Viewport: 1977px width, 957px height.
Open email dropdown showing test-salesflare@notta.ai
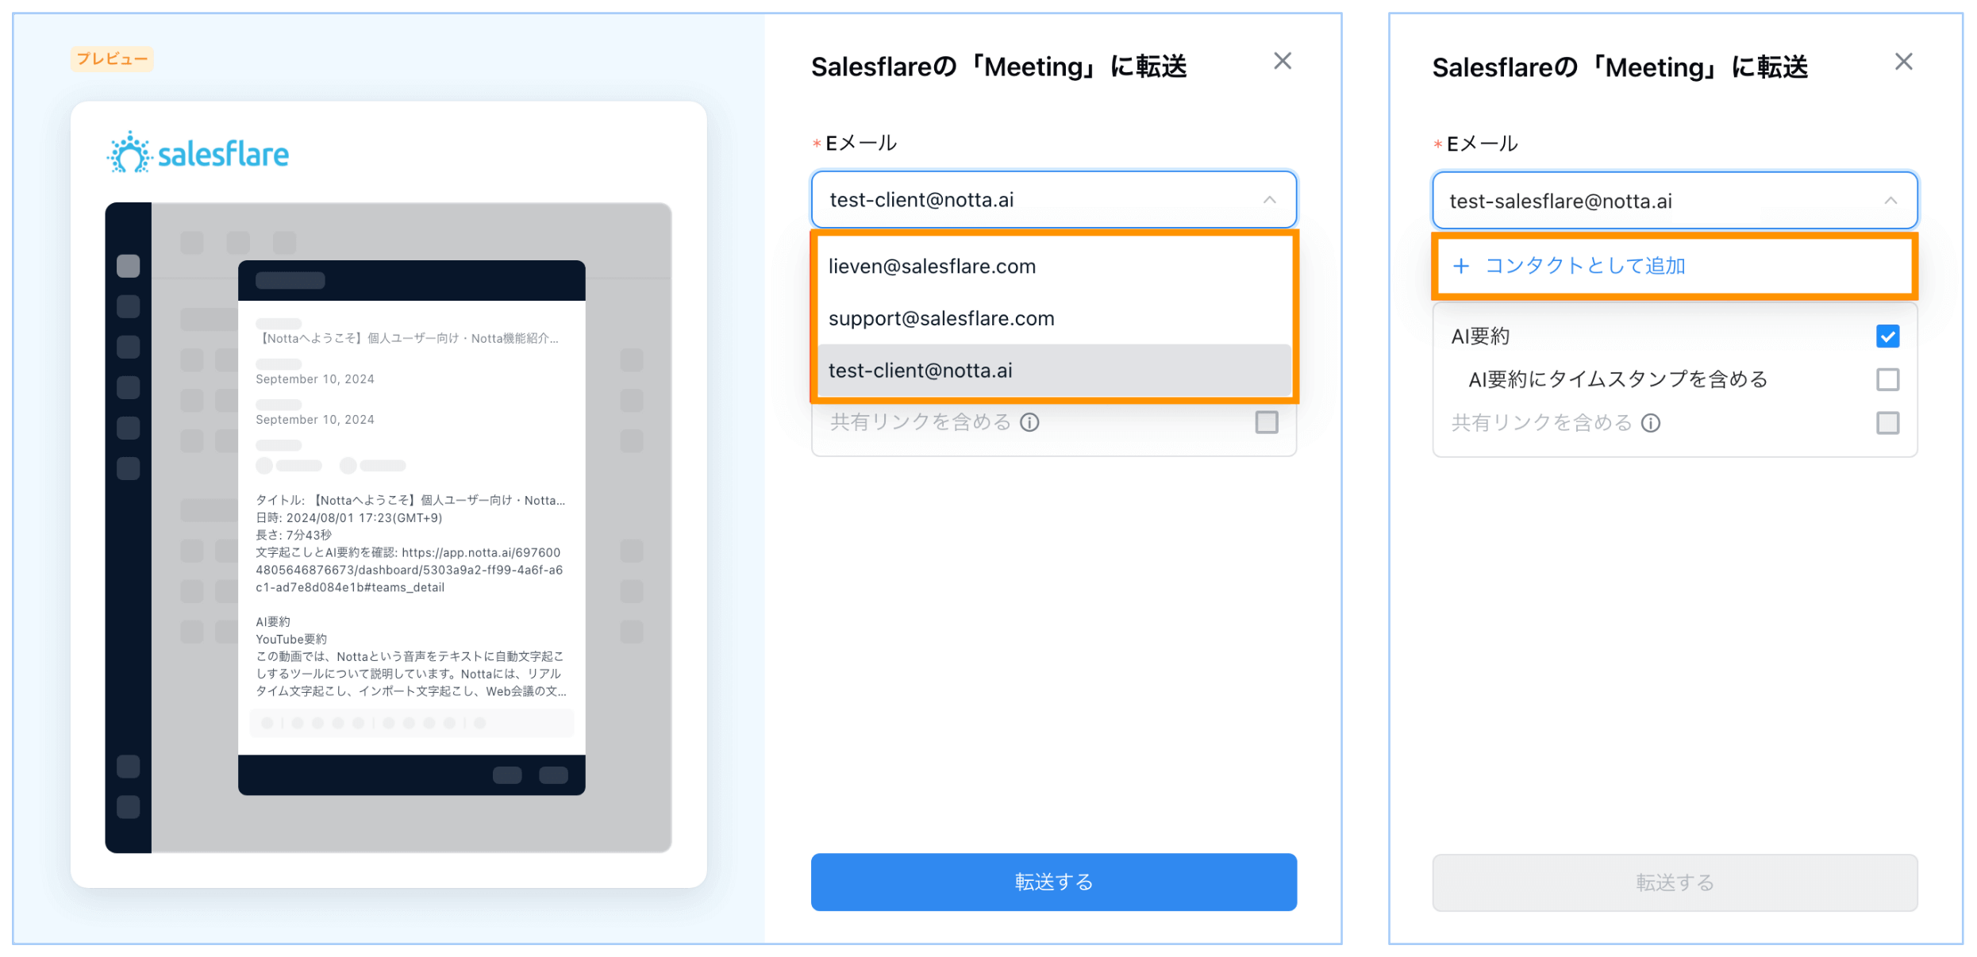coord(1675,201)
